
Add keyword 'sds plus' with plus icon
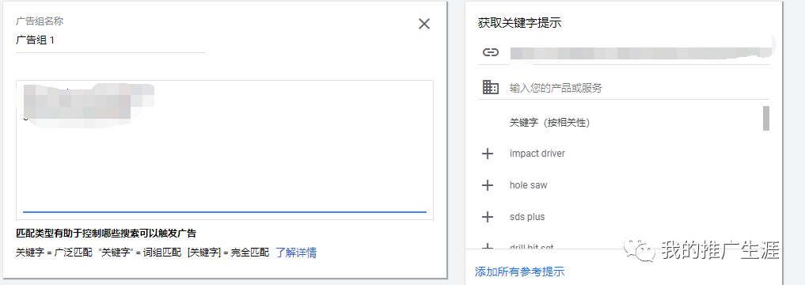pos(488,217)
